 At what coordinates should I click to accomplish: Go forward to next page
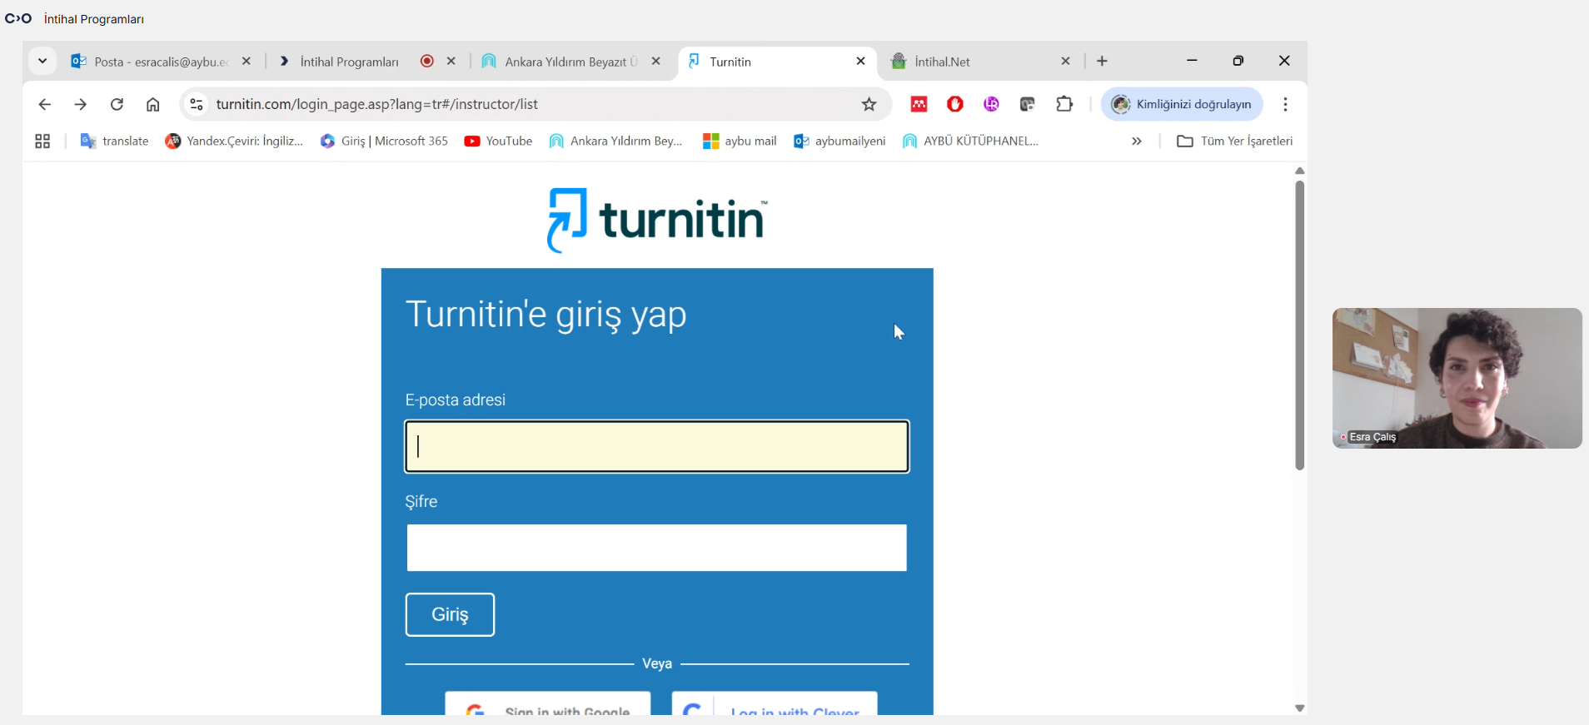point(81,104)
